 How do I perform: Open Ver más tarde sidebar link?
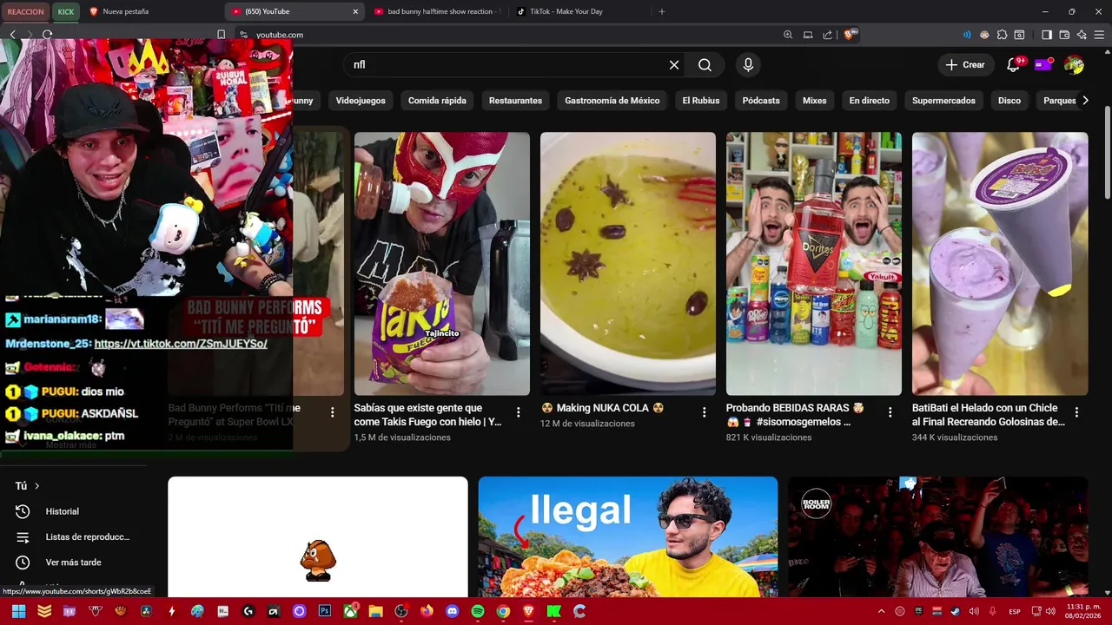click(x=73, y=562)
